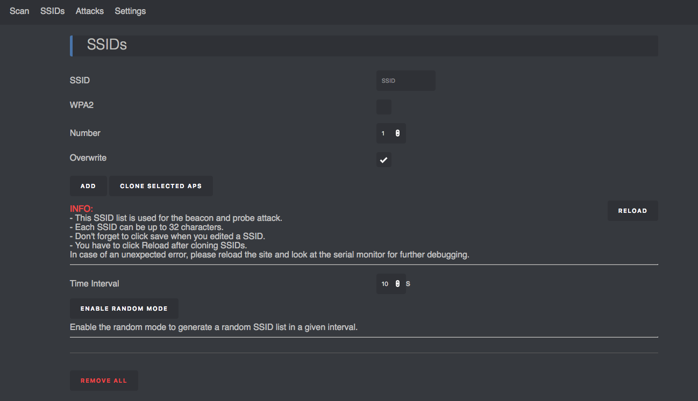Lower Time Interval using the down arrow

point(397,285)
